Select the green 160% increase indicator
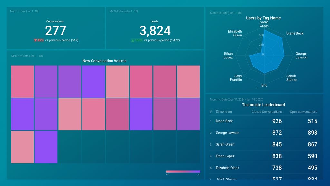This screenshot has width=330, height=186. tap(137, 40)
